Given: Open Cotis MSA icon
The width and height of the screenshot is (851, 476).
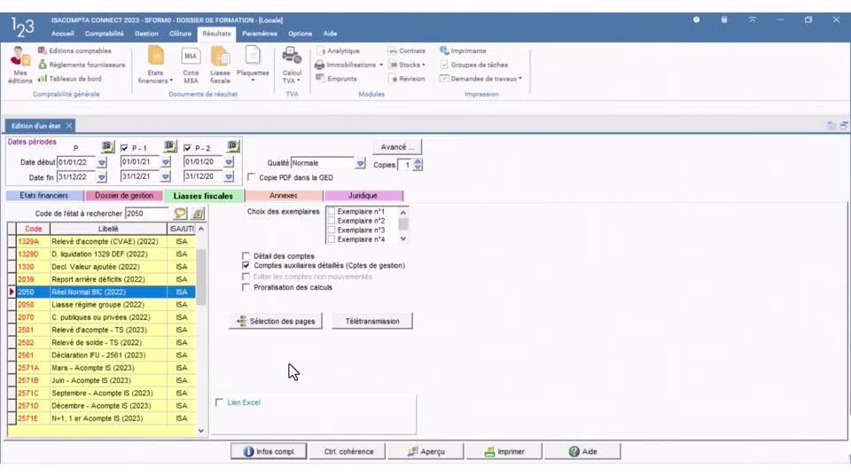Looking at the screenshot, I should coord(191,65).
